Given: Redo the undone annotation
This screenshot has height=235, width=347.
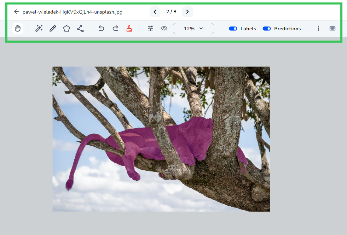Looking at the screenshot, I should pyautogui.click(x=115, y=28).
